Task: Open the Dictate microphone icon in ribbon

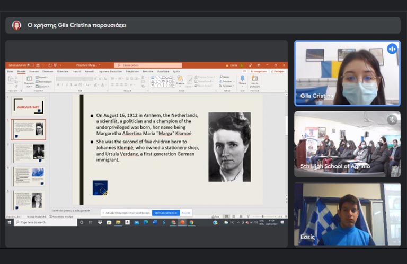Action: tap(242, 79)
